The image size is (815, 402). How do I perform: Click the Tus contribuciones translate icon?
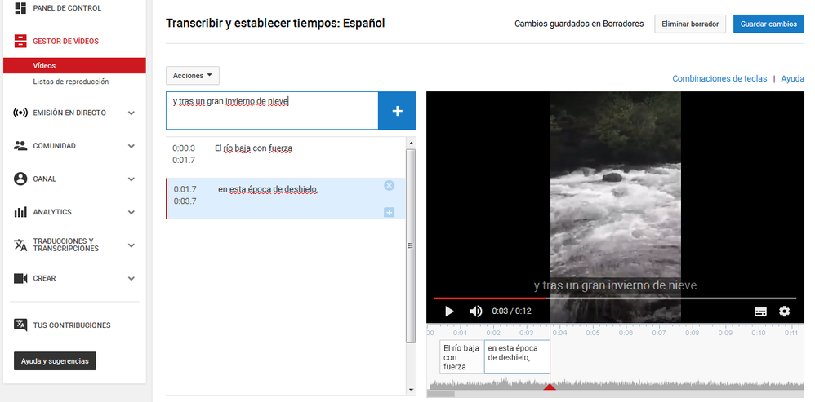[x=20, y=325]
